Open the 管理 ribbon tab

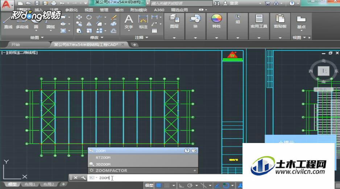click(x=104, y=10)
